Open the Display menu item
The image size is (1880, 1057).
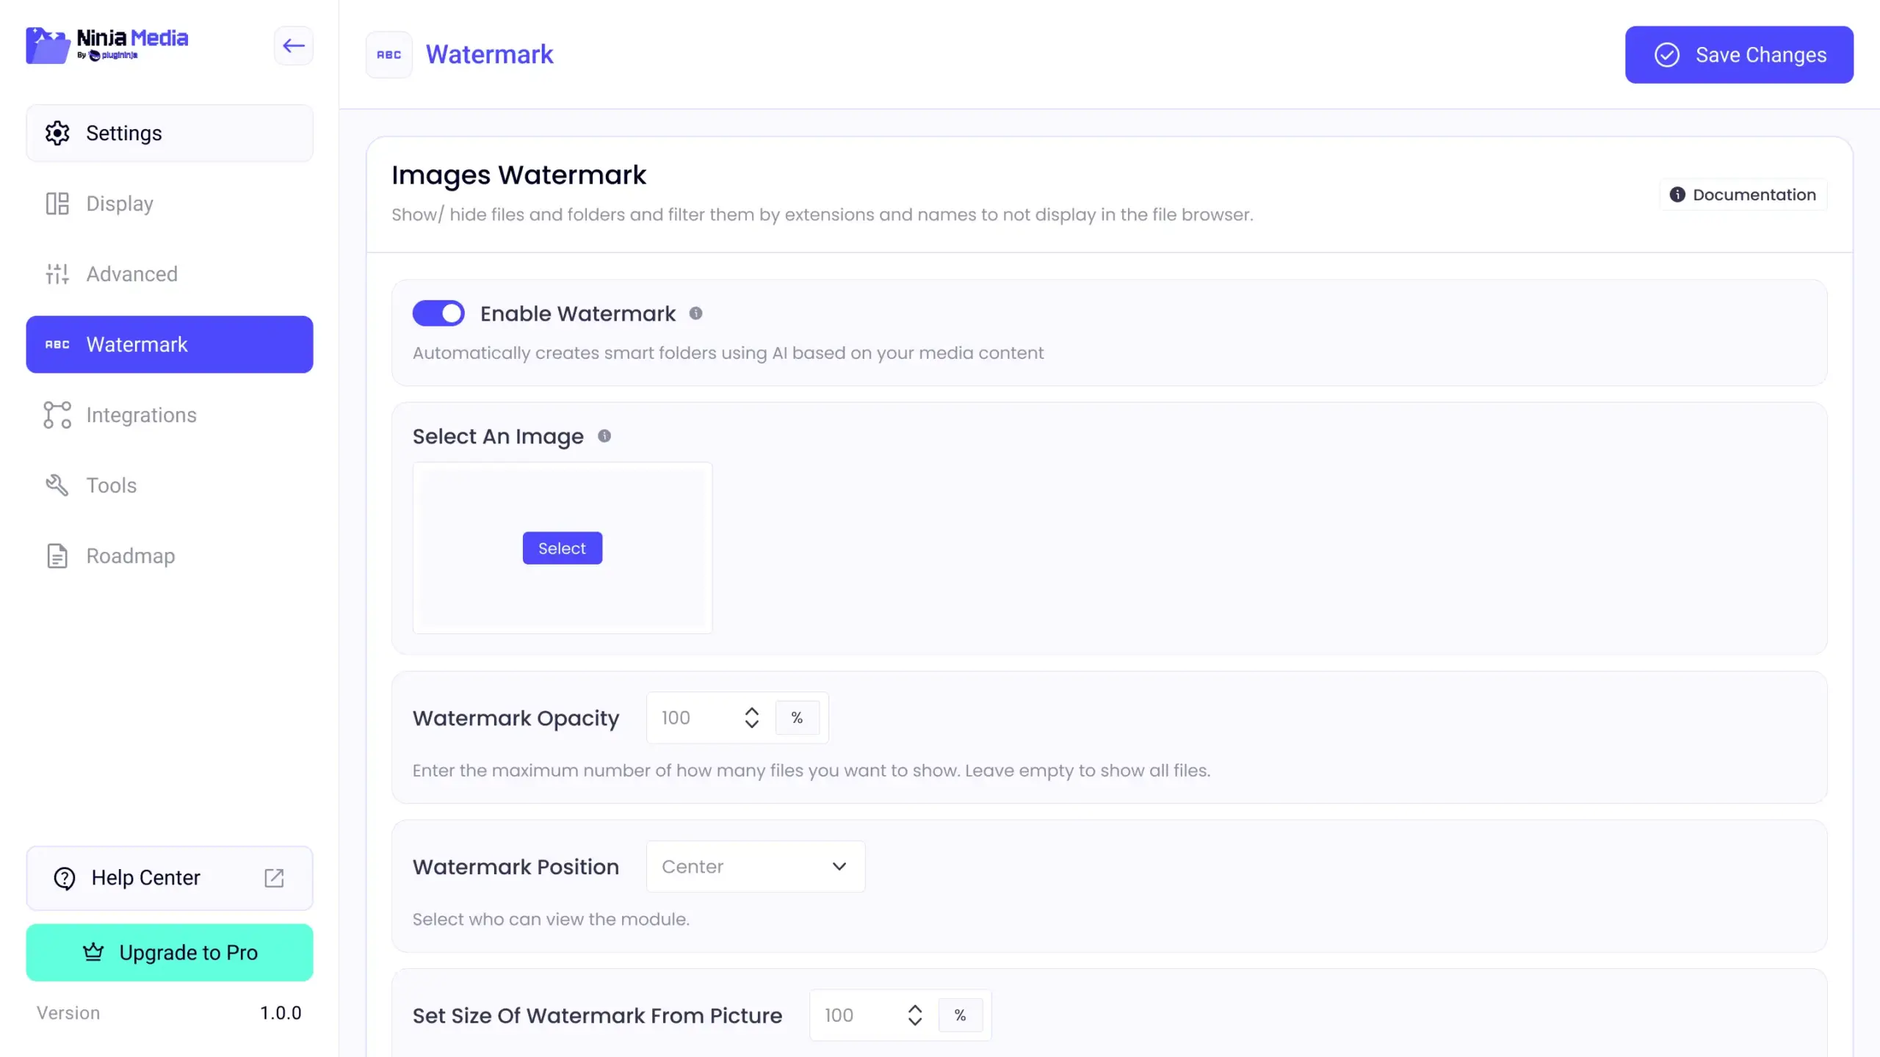coord(170,203)
